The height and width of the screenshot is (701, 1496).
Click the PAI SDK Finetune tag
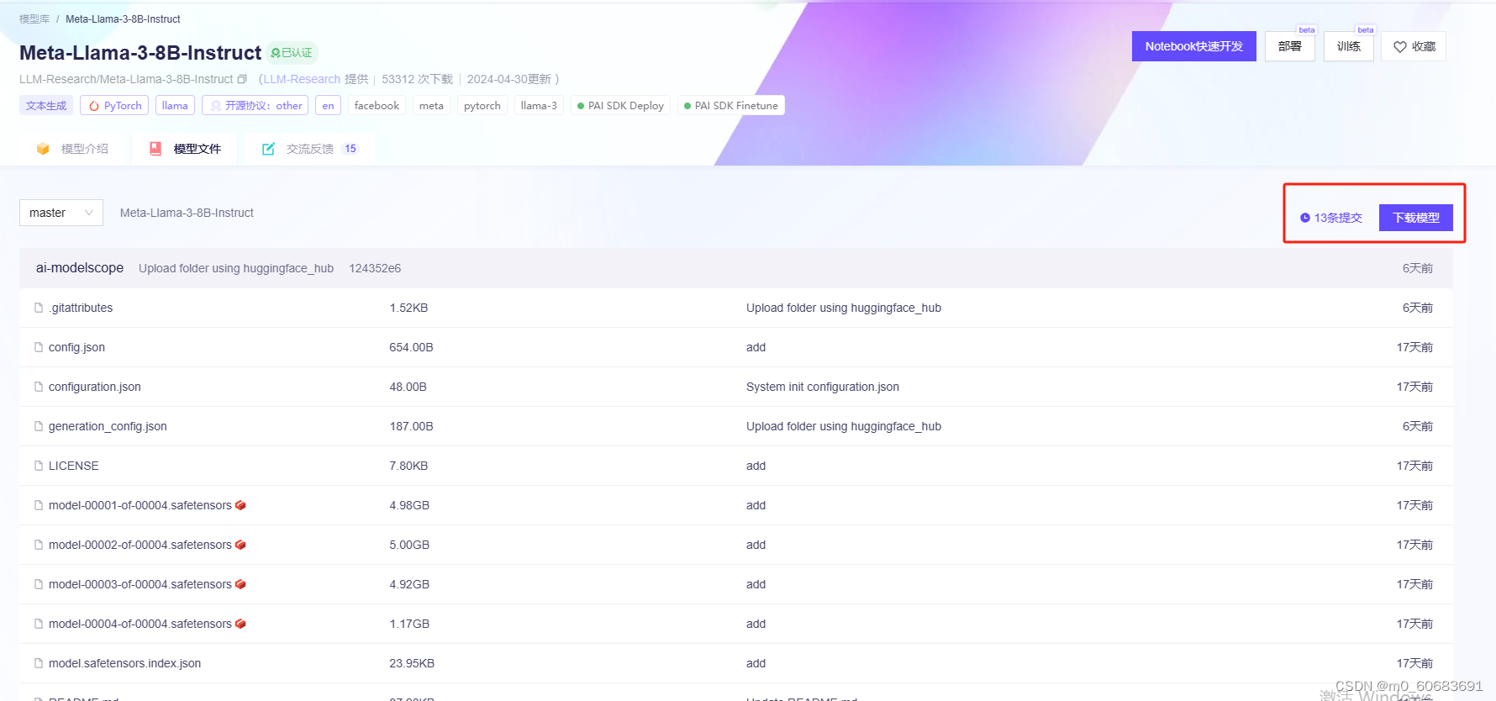click(731, 105)
